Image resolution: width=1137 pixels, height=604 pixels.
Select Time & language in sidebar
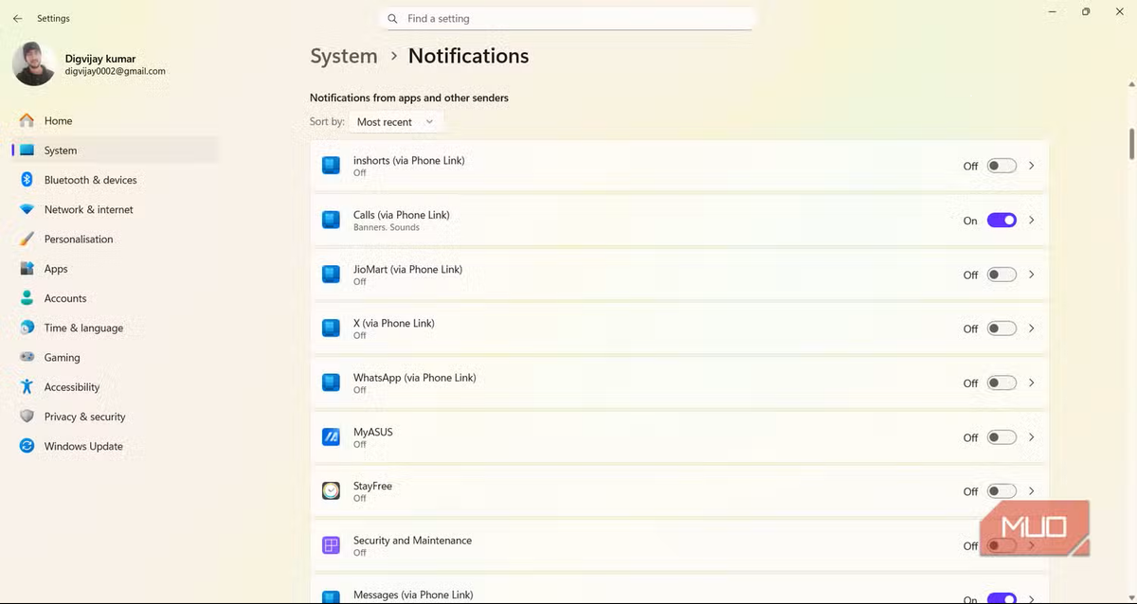[83, 328]
